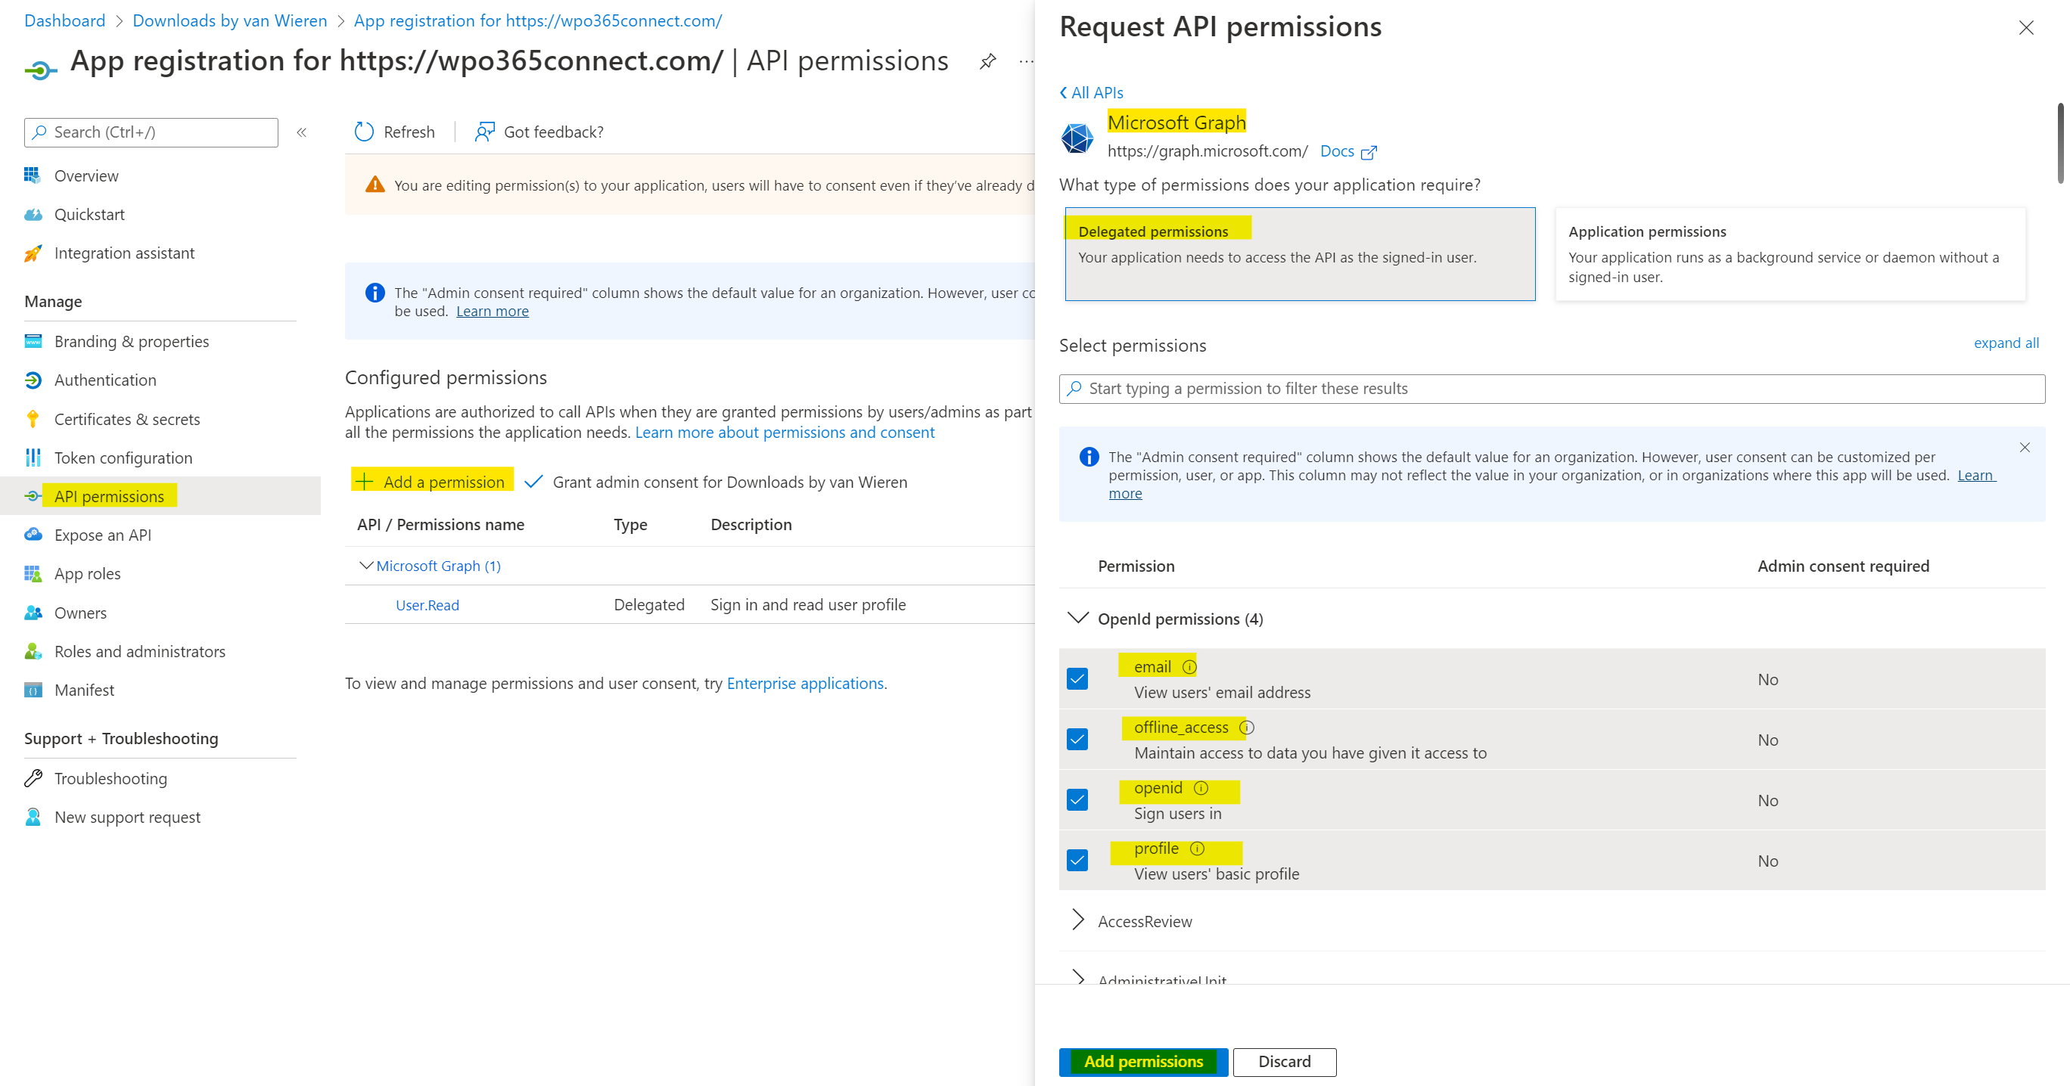Click the Authentication loop icon
The width and height of the screenshot is (2070, 1086).
32,380
